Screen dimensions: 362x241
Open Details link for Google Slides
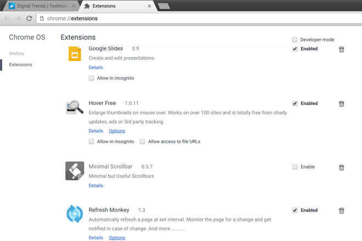(x=96, y=67)
